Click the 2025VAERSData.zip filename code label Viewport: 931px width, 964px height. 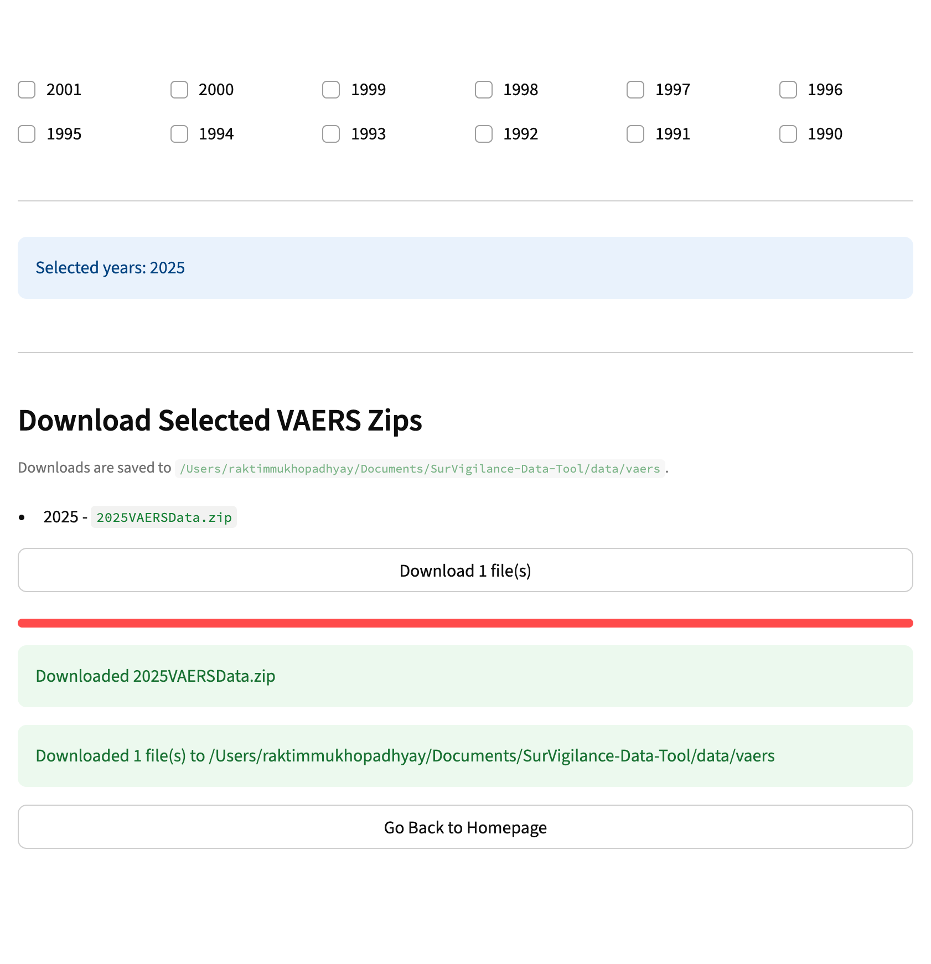click(x=164, y=517)
